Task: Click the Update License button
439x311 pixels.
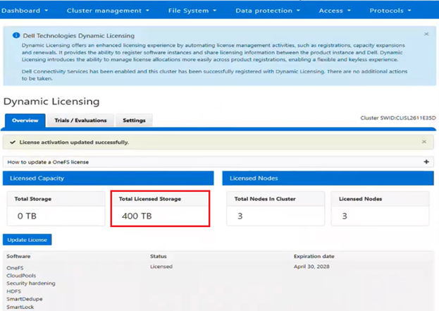Action: pos(27,240)
